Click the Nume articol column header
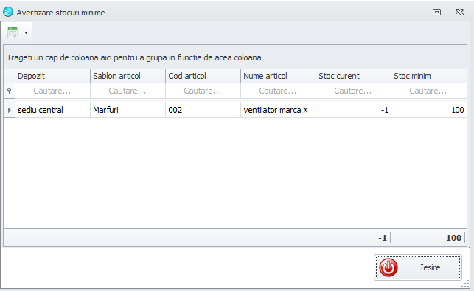The width and height of the screenshot is (474, 291). [278, 76]
